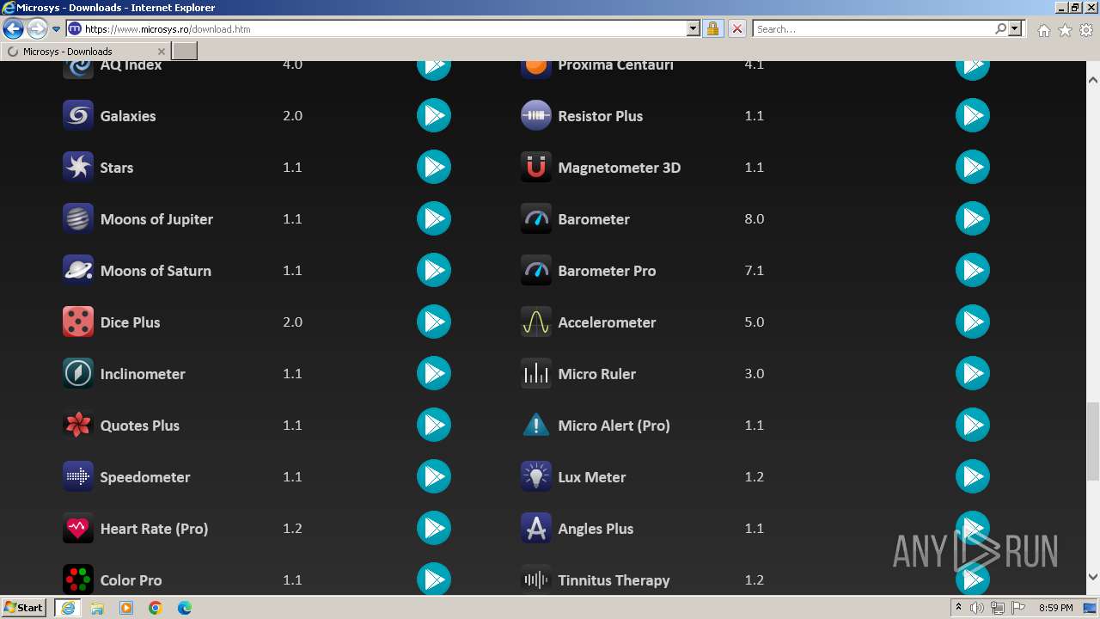Click the red Dice Plus icon
Screen dimensions: 1100x619
pyautogui.click(x=78, y=322)
